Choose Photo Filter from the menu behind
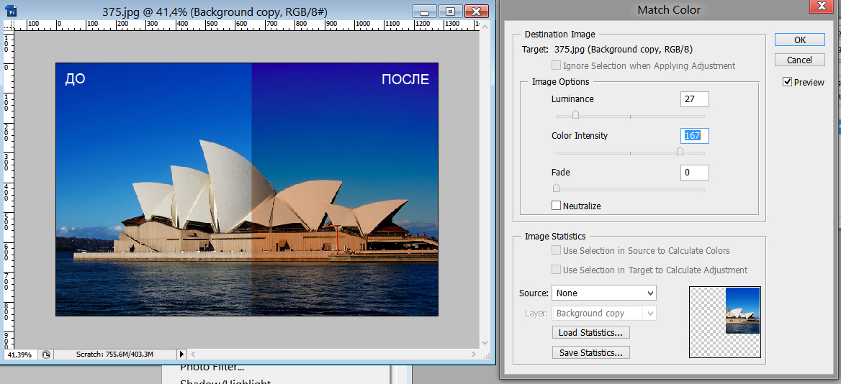The width and height of the screenshot is (841, 384). coord(212,367)
